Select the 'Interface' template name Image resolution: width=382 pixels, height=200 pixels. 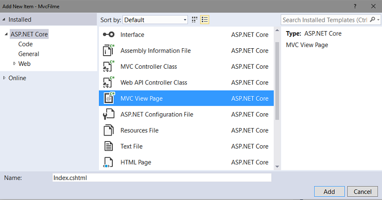(x=132, y=35)
